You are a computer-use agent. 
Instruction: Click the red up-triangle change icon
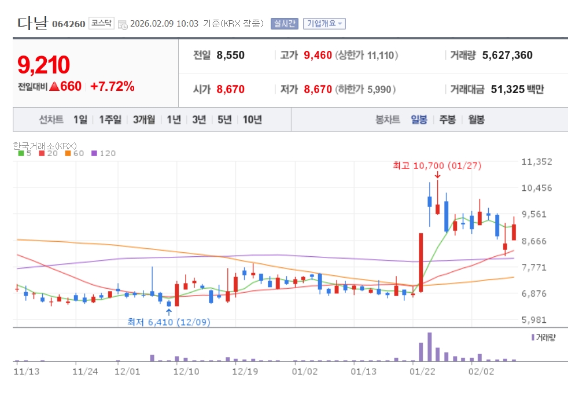(x=54, y=86)
